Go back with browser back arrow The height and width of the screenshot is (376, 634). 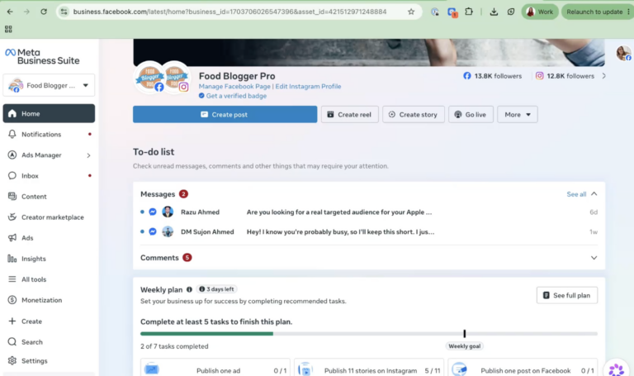10,12
